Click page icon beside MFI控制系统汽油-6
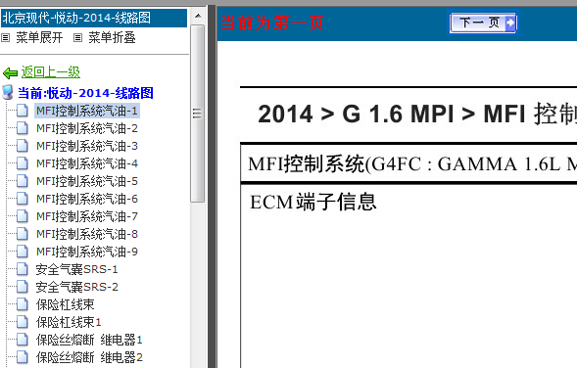This screenshot has width=577, height=368. tap(23, 199)
